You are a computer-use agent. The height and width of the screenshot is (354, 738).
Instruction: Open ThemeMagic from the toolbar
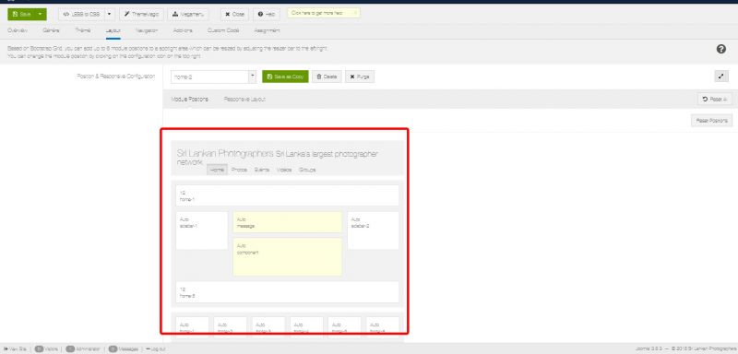141,14
